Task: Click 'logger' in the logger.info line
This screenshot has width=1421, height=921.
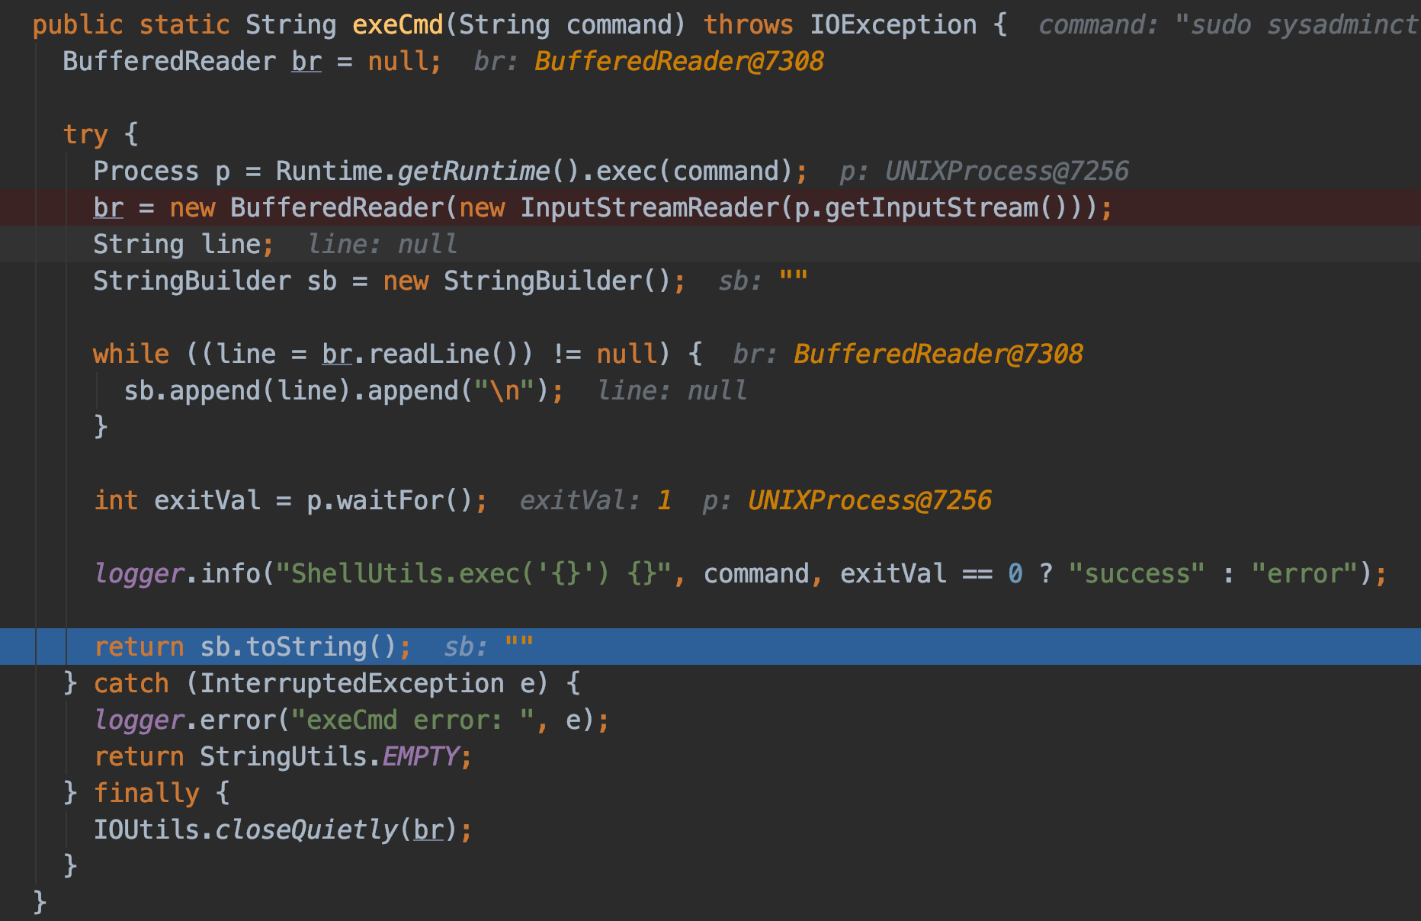Action: (139, 574)
